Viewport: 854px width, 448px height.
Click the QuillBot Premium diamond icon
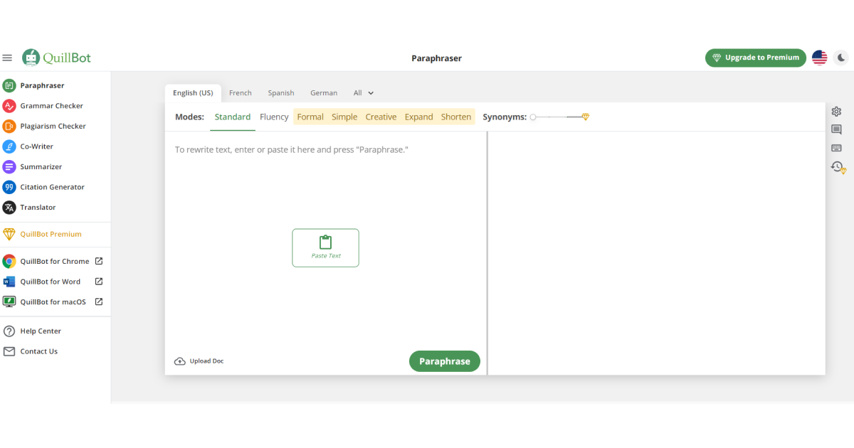9,234
